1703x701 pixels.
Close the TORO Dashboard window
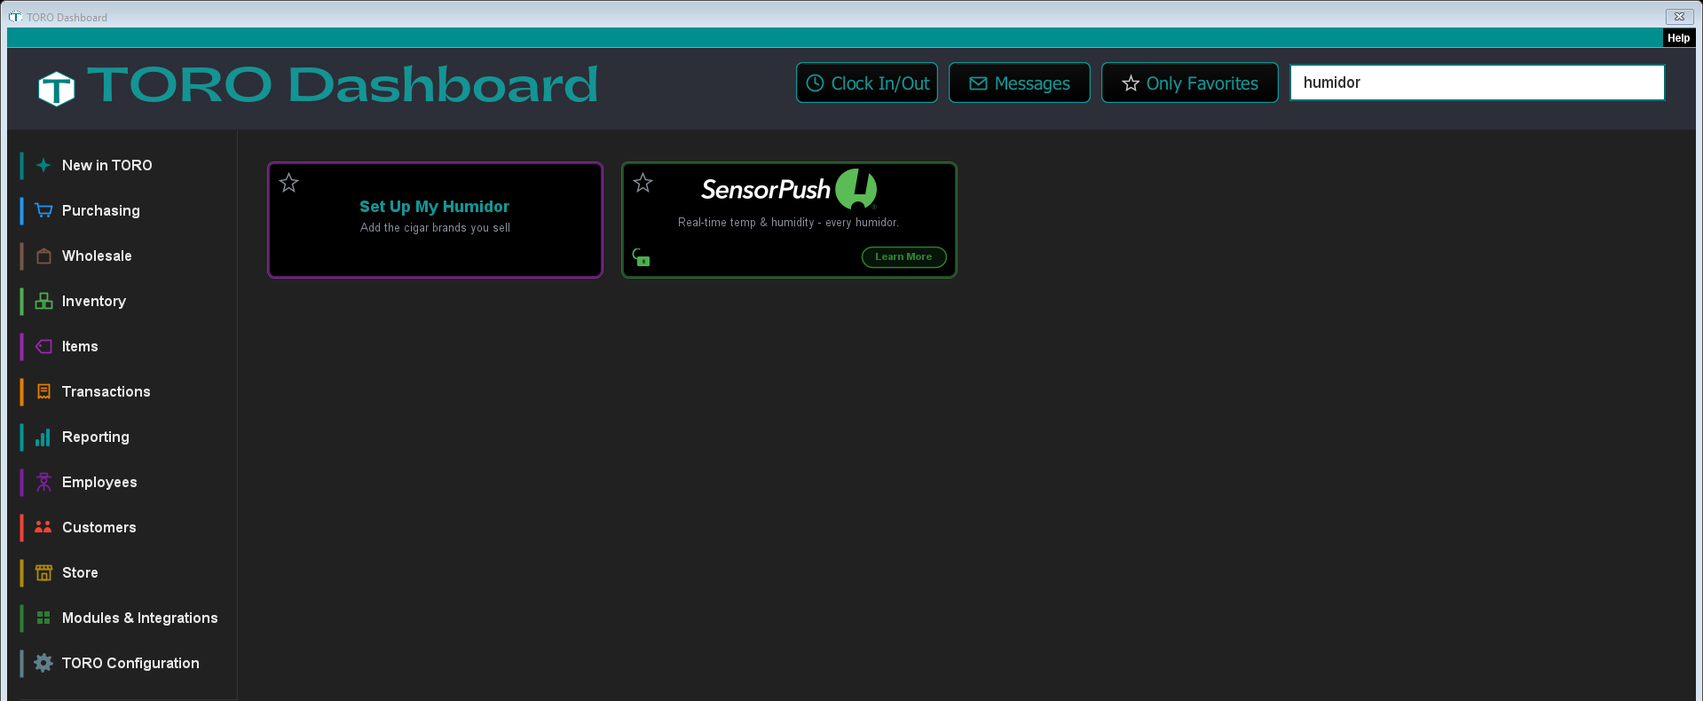pyautogui.click(x=1679, y=16)
